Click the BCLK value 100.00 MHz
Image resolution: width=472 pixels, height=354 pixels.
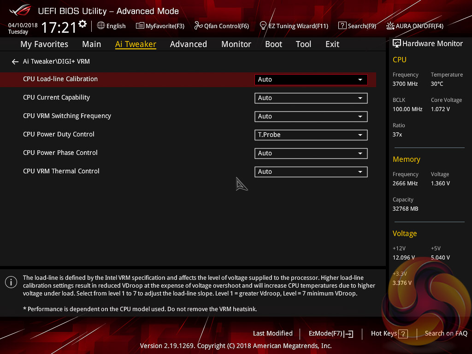pyautogui.click(x=407, y=109)
